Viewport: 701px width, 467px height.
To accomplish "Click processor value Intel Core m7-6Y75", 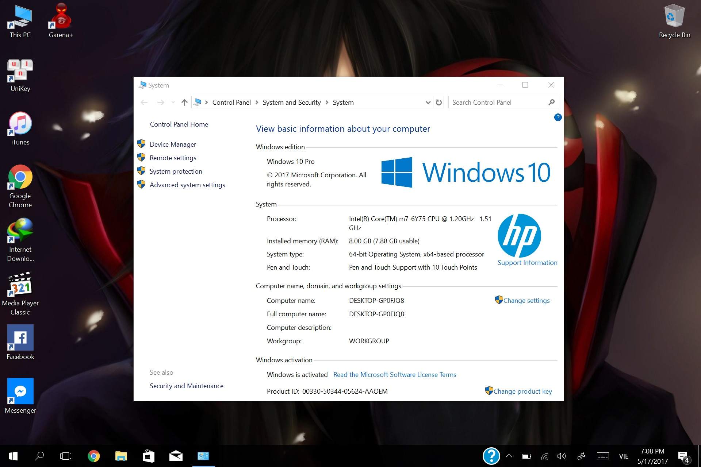I will pyautogui.click(x=420, y=223).
